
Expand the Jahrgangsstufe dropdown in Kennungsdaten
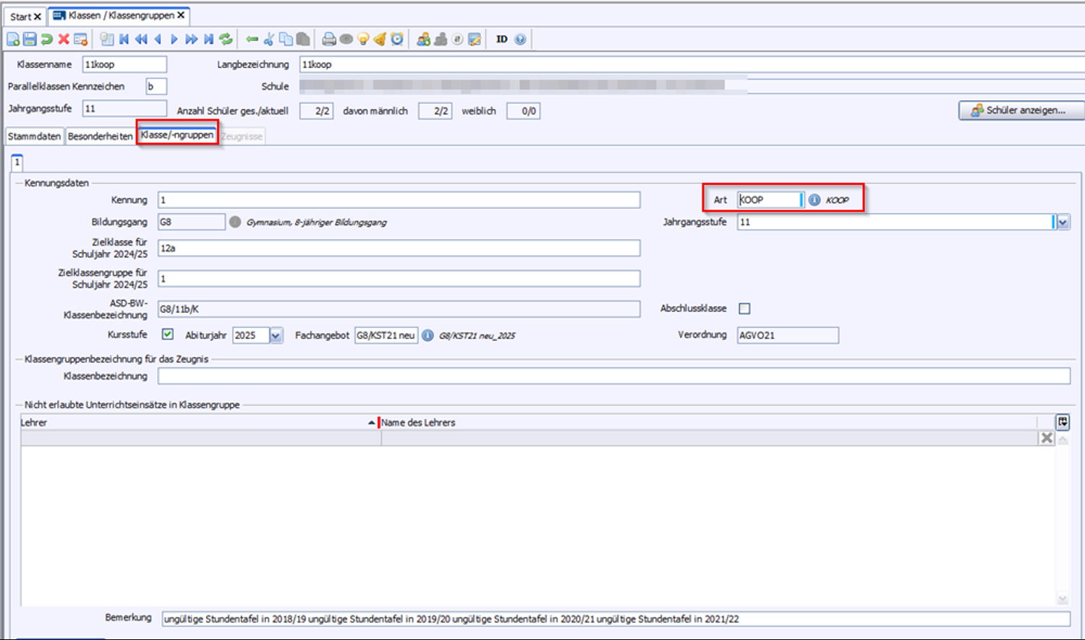coord(1063,222)
